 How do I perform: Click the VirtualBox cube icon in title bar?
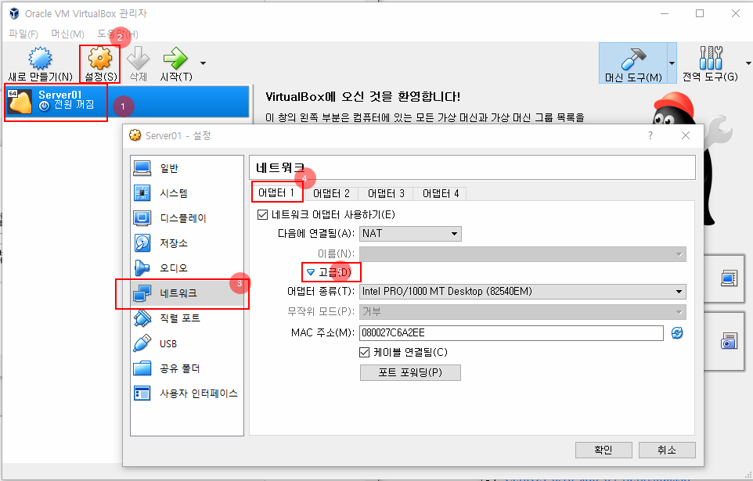(14, 13)
